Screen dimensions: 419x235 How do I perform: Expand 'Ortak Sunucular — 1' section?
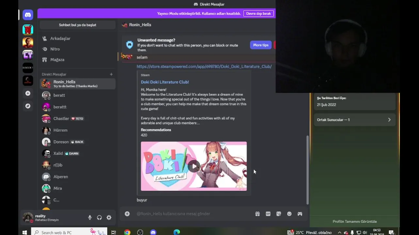point(354,120)
